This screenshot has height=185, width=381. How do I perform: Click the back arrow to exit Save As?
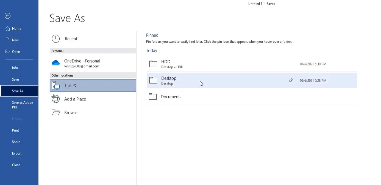point(8,16)
